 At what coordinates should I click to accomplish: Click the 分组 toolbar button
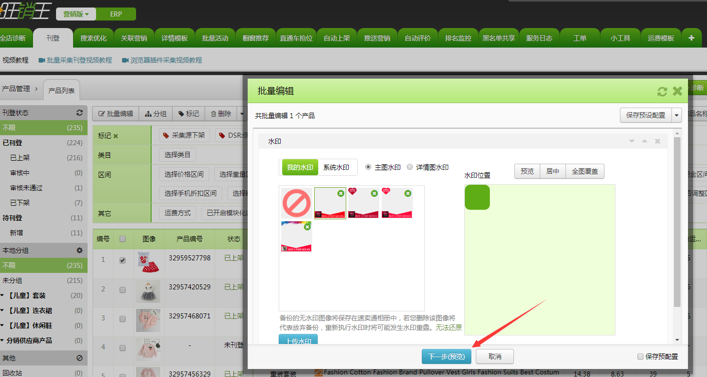click(156, 114)
